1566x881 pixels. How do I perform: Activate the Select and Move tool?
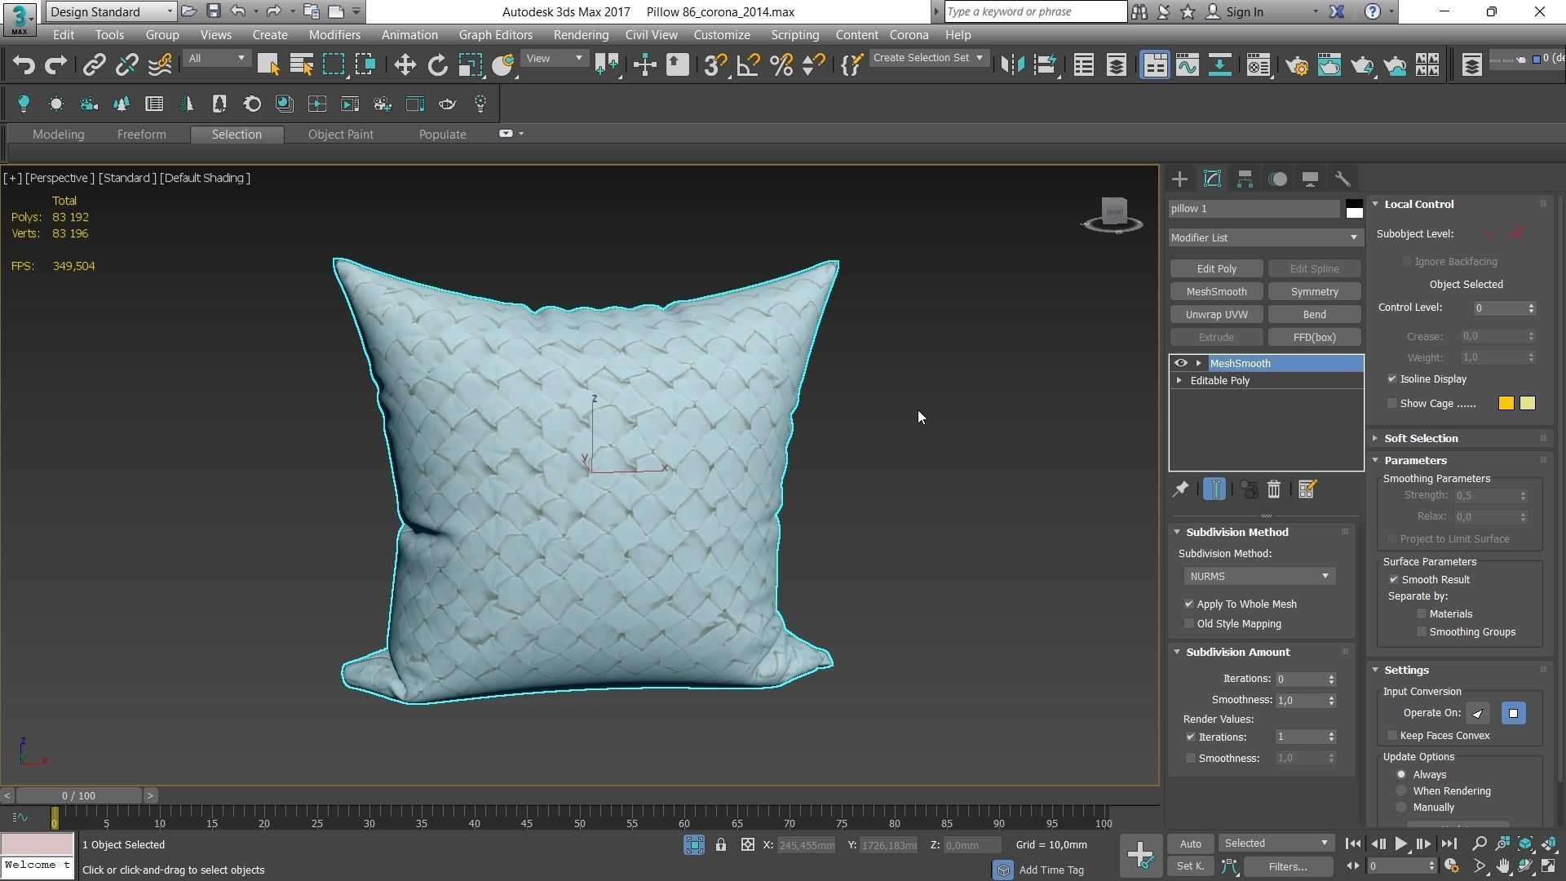405,65
